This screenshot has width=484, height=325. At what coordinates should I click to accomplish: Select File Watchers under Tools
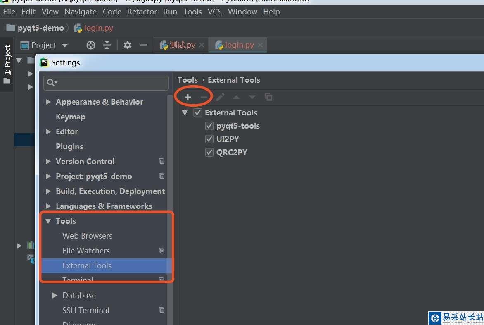[x=86, y=251]
